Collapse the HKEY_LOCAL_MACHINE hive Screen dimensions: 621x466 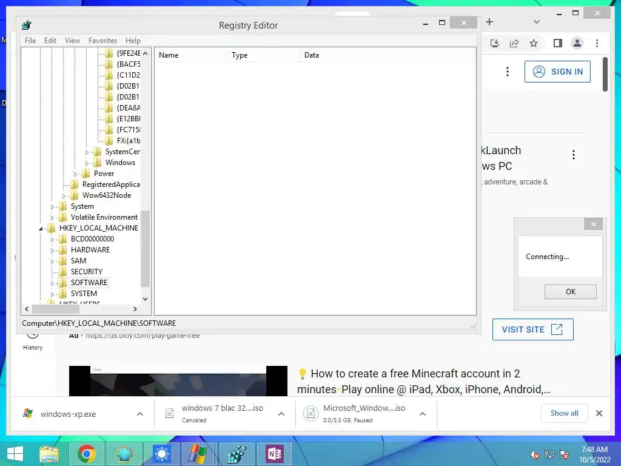[x=41, y=229]
